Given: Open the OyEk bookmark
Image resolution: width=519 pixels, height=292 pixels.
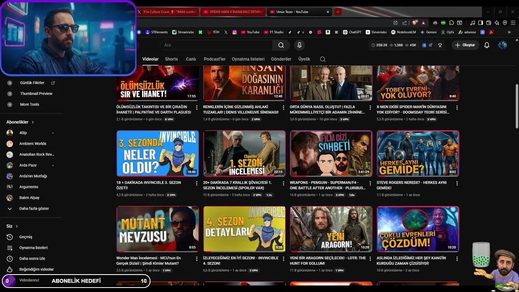Looking at the screenshot, I should click(x=448, y=32).
